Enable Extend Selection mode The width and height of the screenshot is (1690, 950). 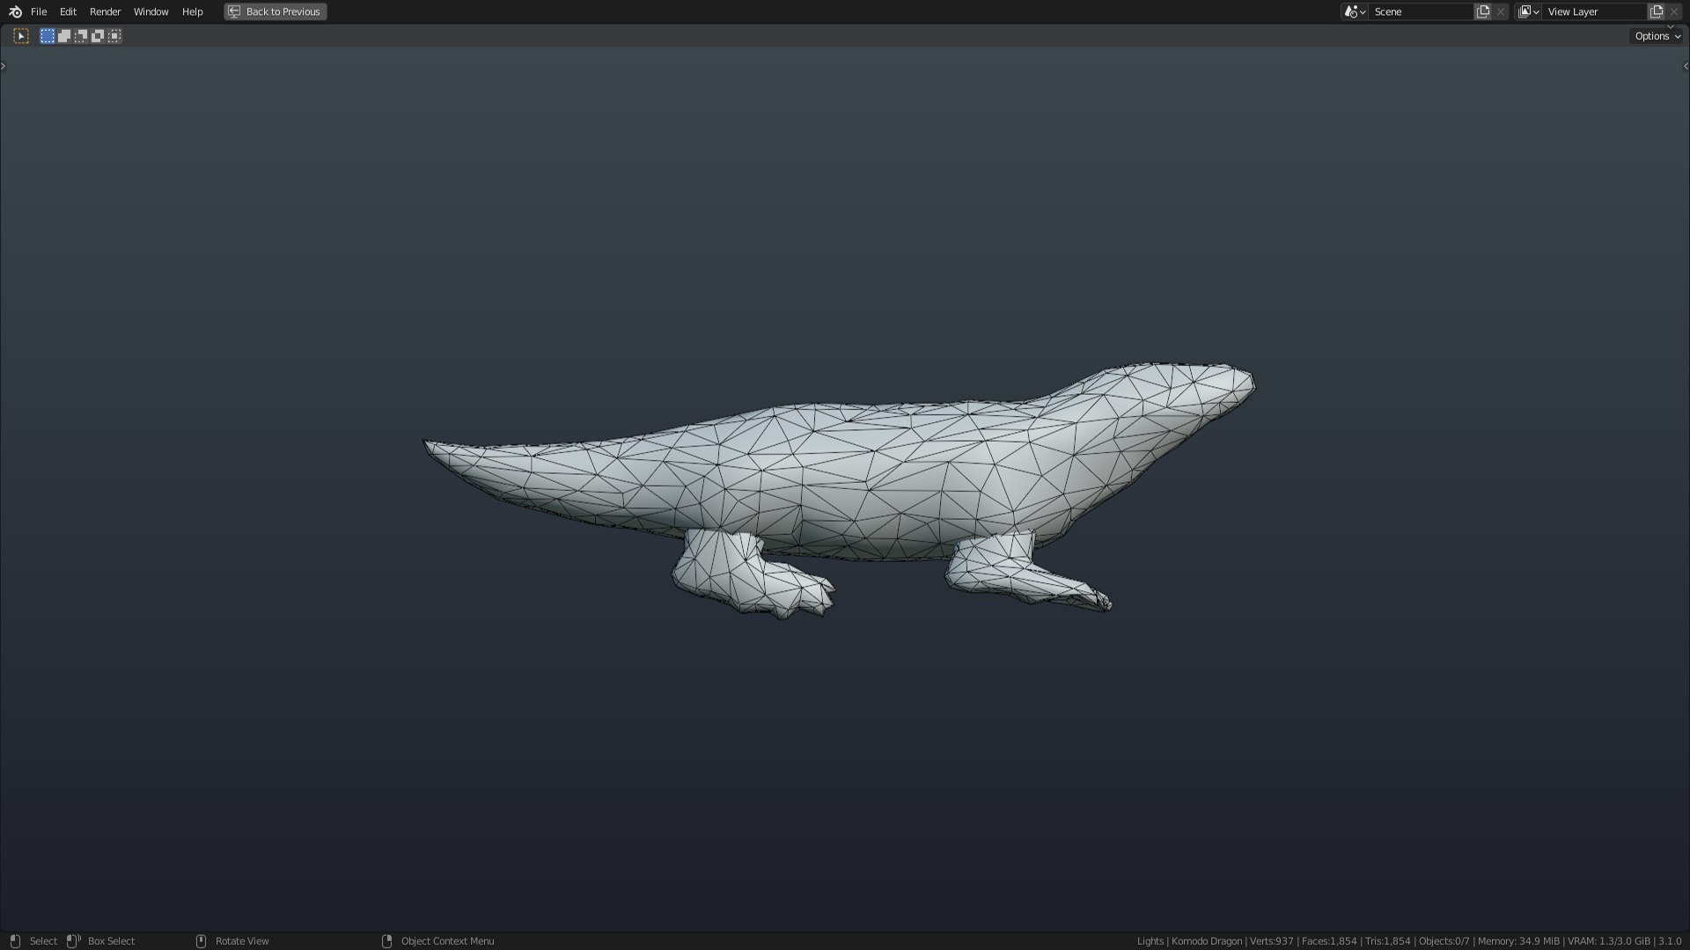click(64, 36)
